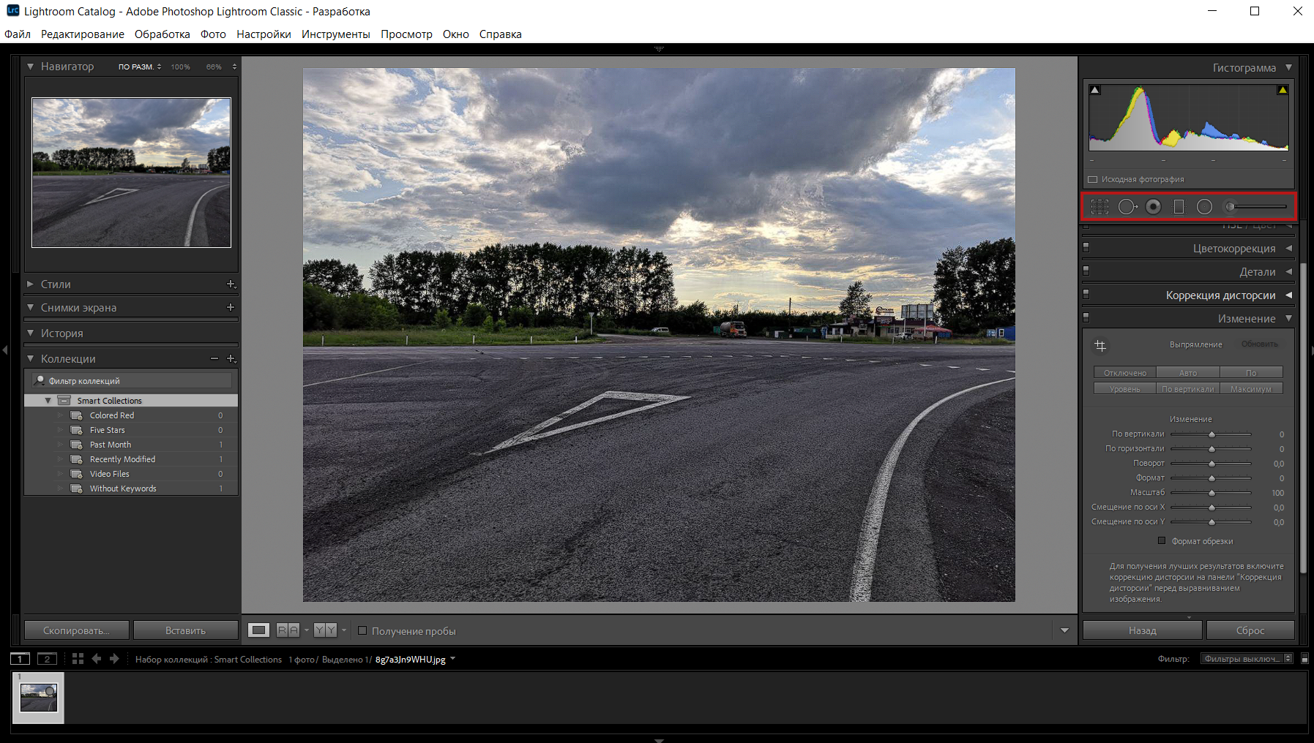Screen dimensions: 1314x743
Task: Enable the Исходная фотография checkbox
Action: (x=1093, y=180)
